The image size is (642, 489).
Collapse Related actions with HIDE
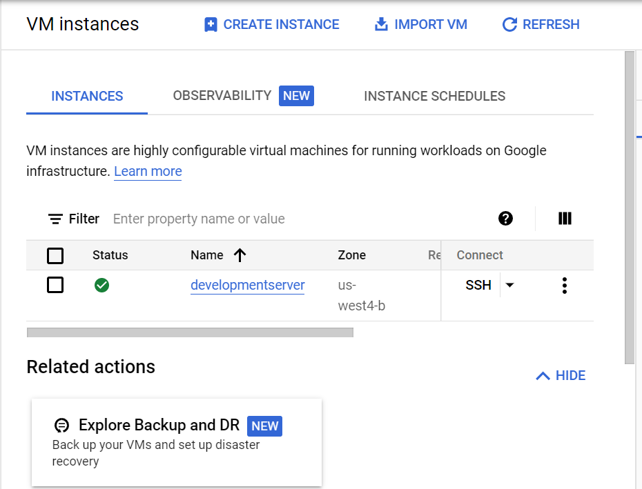pos(561,376)
